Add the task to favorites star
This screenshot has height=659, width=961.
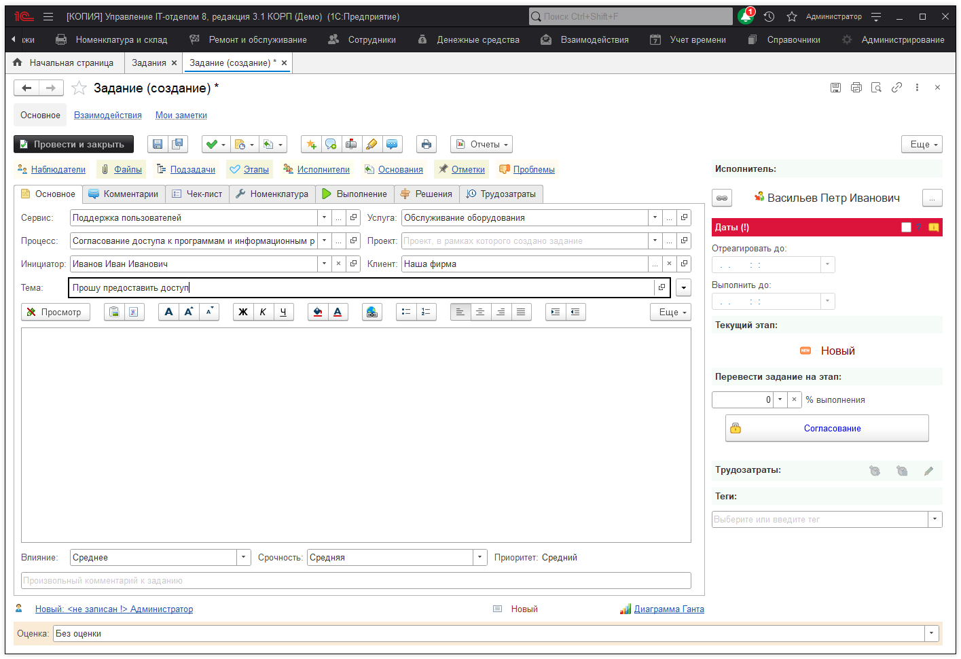[x=79, y=88]
